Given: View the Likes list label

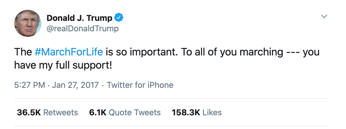Looking at the screenshot, I should coord(212,112).
